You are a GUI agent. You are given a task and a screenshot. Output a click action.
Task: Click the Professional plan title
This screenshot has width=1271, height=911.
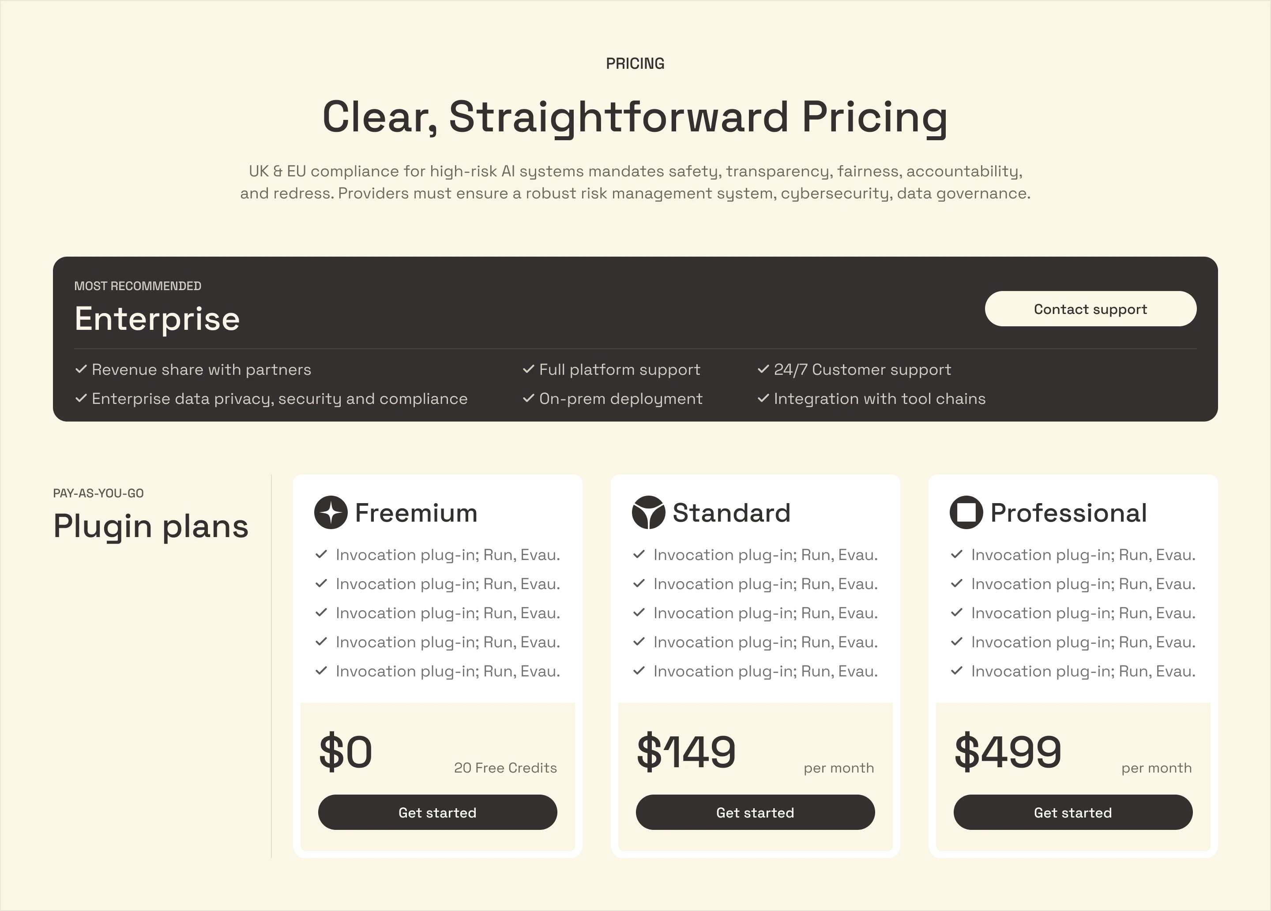pyautogui.click(x=1068, y=513)
